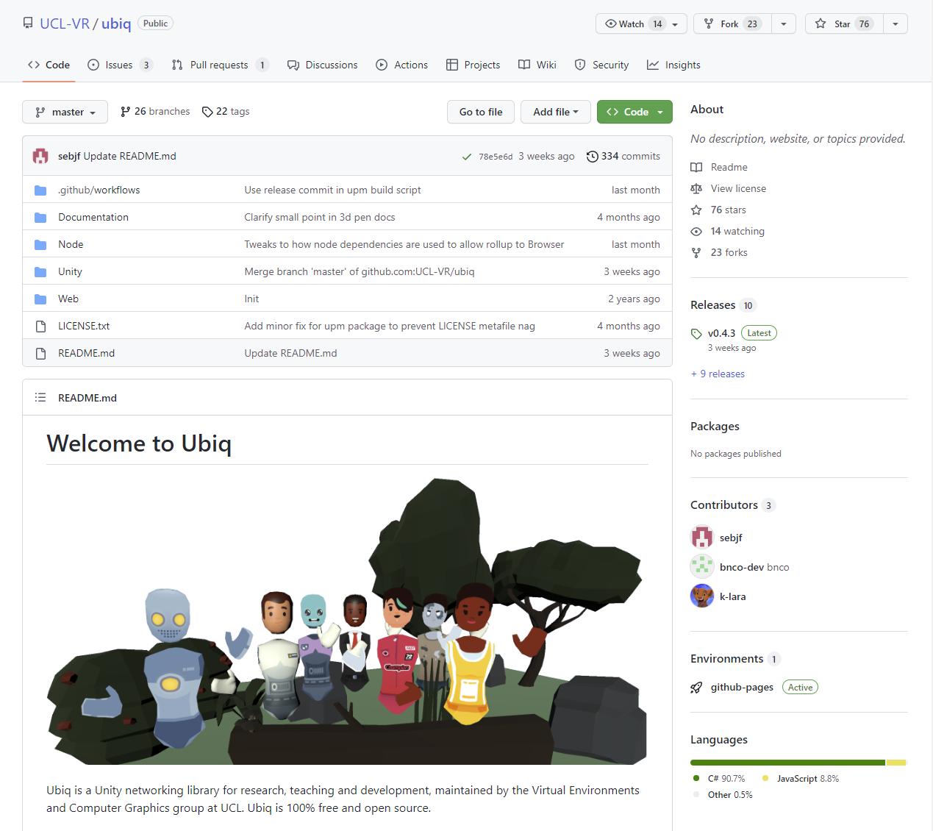Image resolution: width=933 pixels, height=831 pixels.
Task: Click the green C# language dot
Action: 696,778
